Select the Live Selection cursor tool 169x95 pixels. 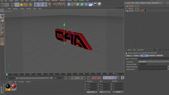(13, 5)
